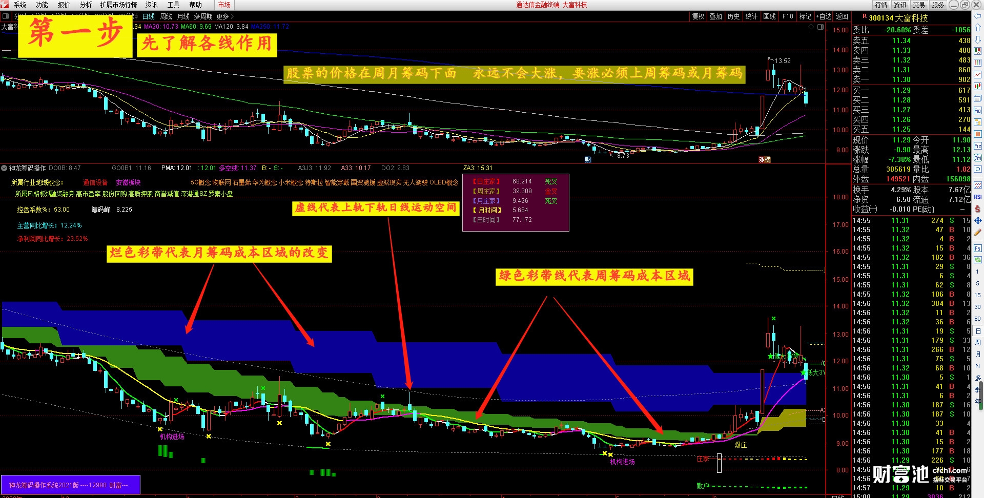The image size is (984, 498).
Task: Open the 报价 menu
Action: coord(64,5)
